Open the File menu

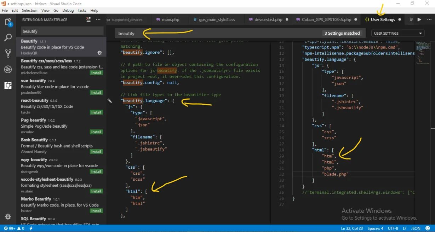point(5,11)
